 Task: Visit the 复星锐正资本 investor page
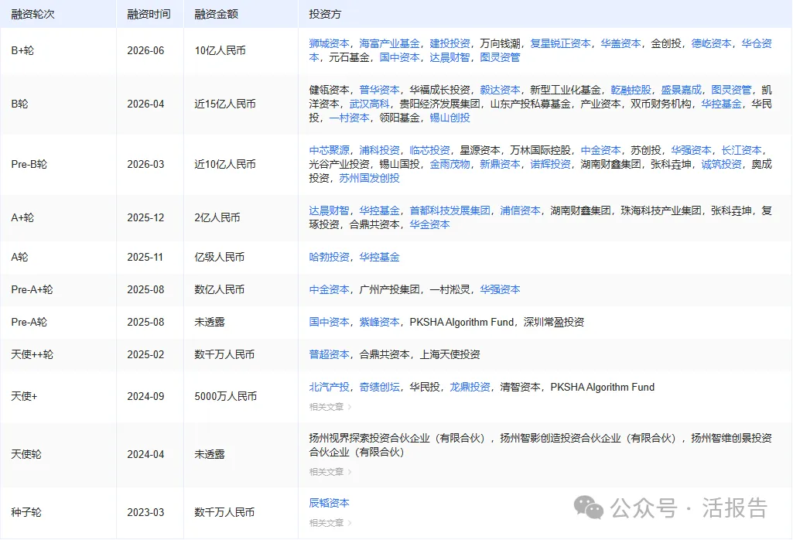pos(560,43)
